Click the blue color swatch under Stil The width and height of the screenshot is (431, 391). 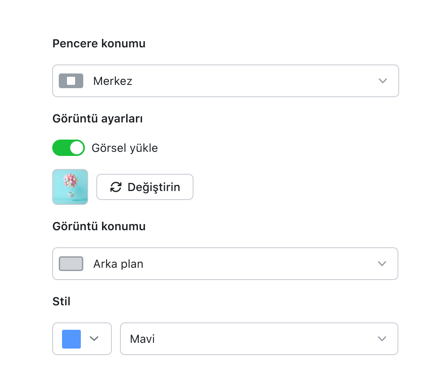71,339
